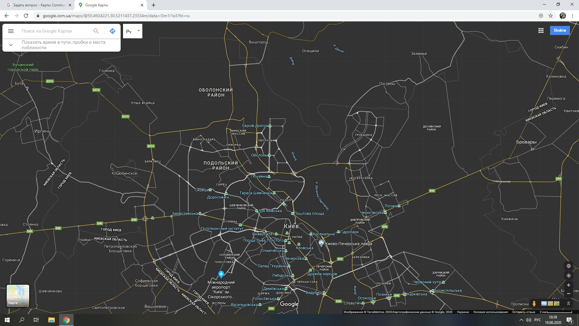Open Windows Task View

click(x=36, y=320)
